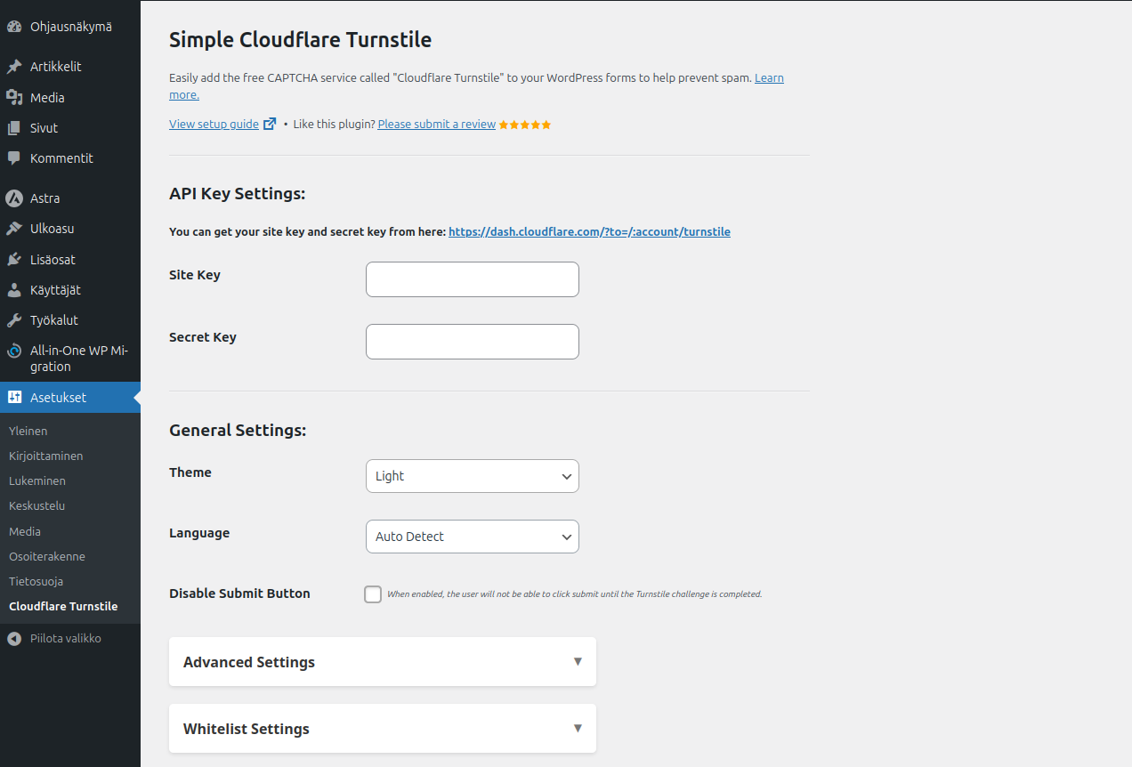The image size is (1132, 767).
Task: Open the Ohjausnäkymä menu item
Action: [x=70, y=27]
